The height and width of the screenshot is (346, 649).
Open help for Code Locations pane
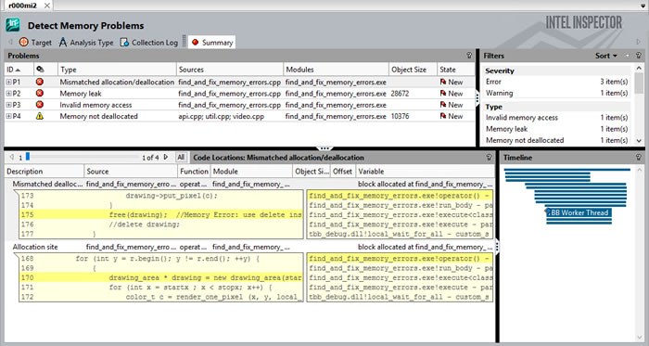coord(490,158)
